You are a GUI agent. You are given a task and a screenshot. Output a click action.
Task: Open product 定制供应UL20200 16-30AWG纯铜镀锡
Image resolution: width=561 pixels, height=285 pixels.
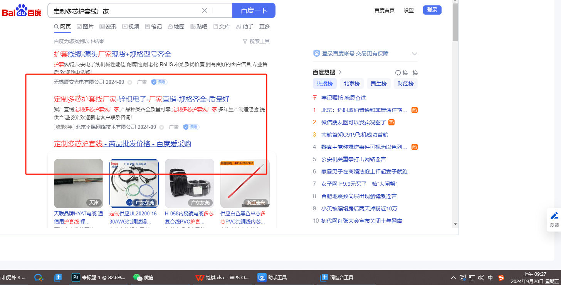(134, 217)
